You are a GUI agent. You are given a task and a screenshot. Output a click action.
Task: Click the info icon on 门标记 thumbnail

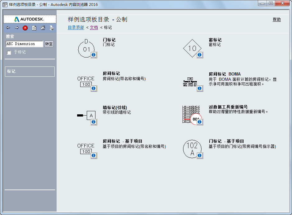94,55
